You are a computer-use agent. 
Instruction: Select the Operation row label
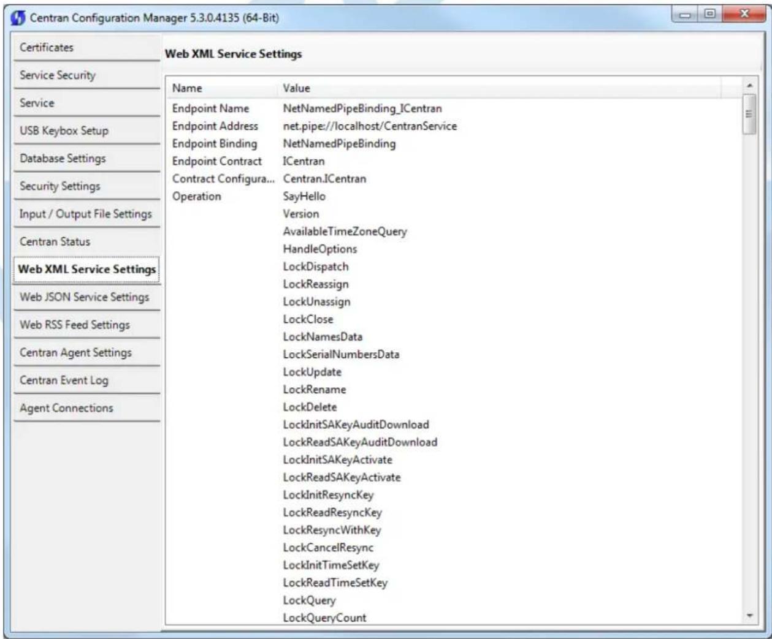click(x=197, y=197)
